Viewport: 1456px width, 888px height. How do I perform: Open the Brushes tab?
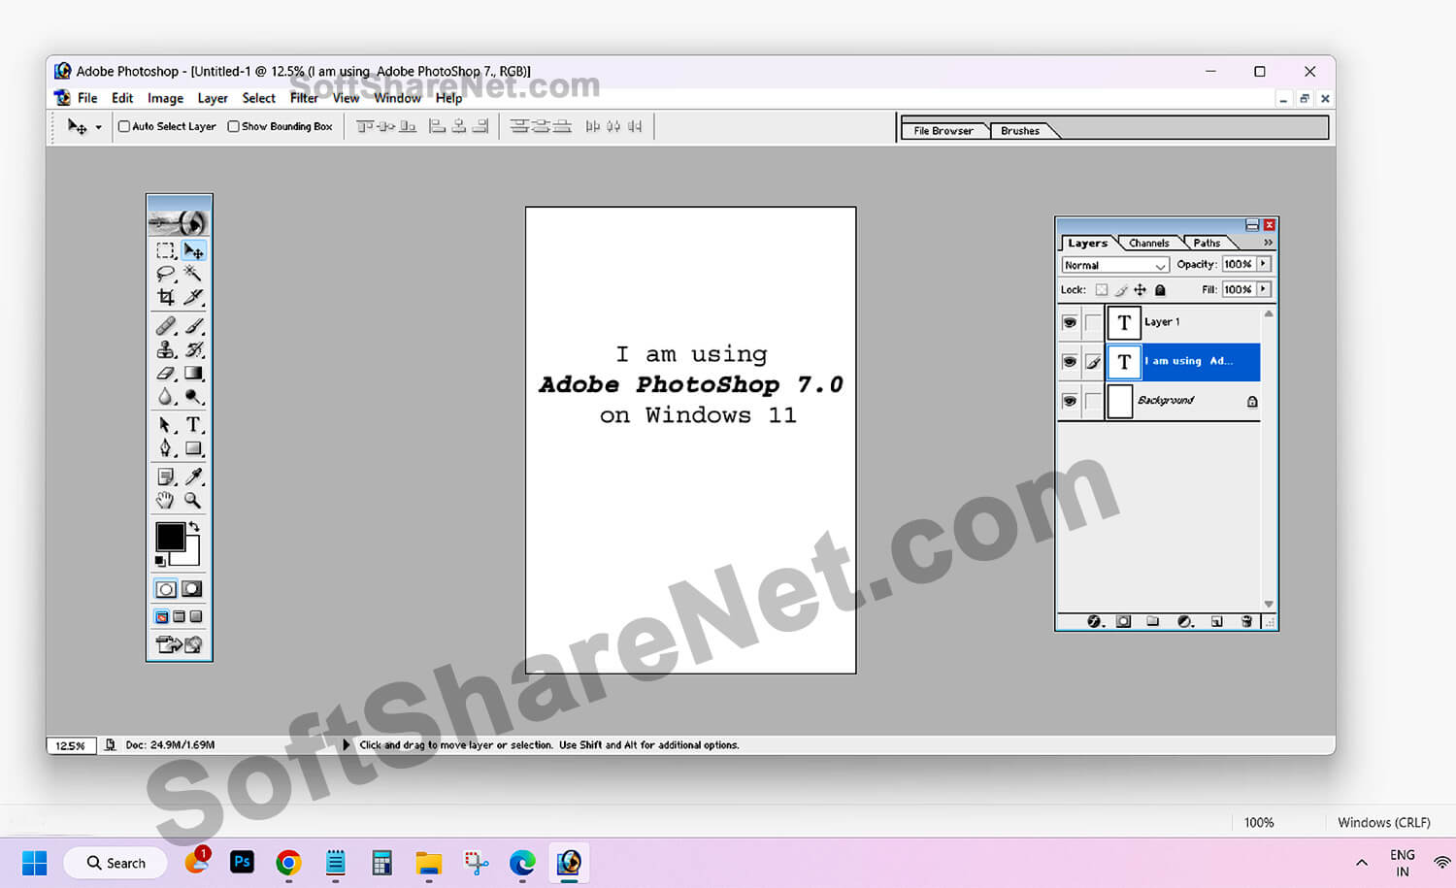[x=1020, y=131]
